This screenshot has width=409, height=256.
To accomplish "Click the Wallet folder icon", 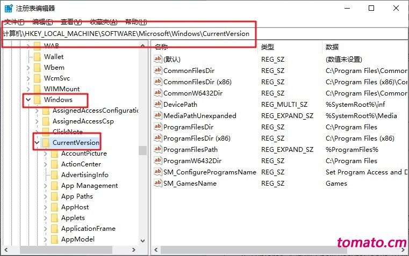I will (37, 57).
